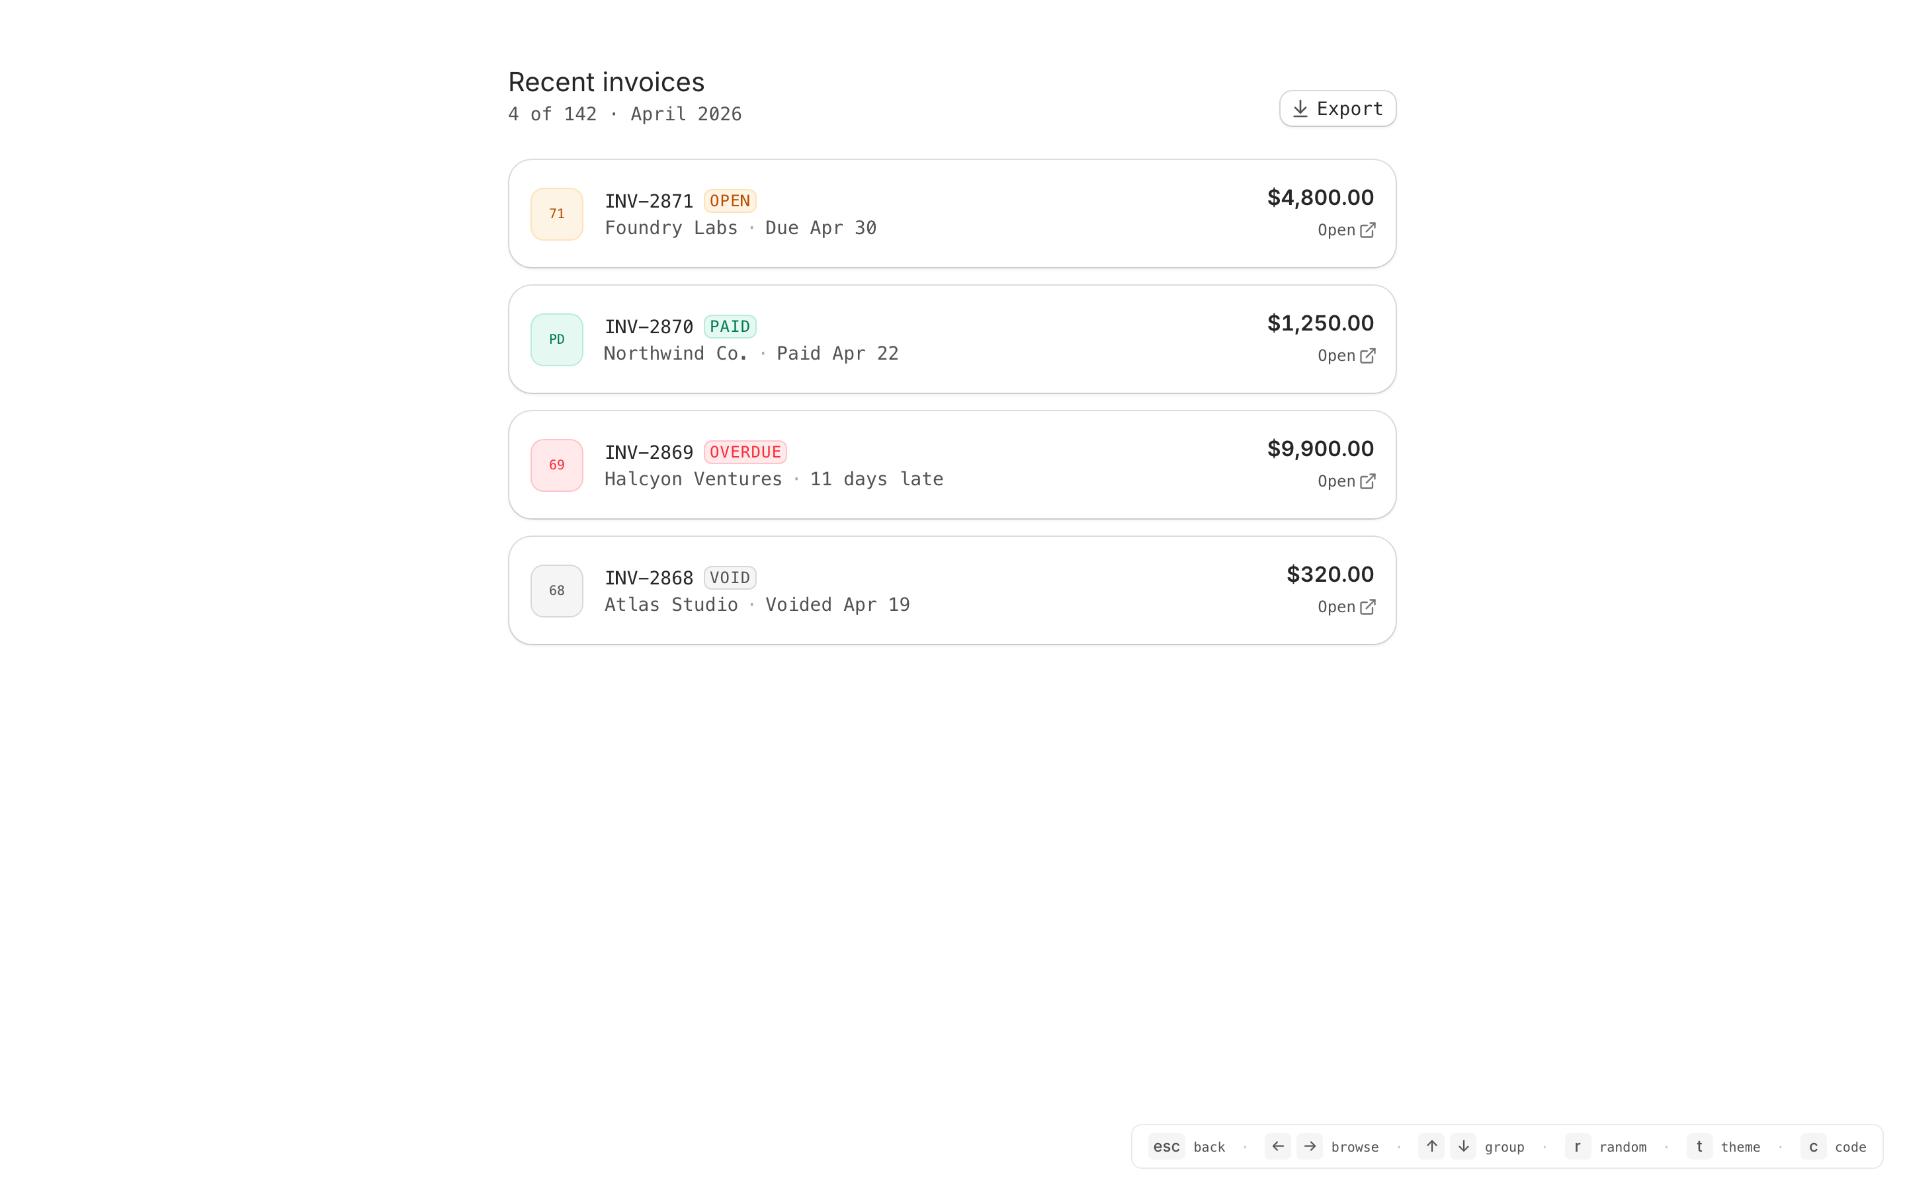Click the up arrow group key
Viewport: 1905px width, 1190px height.
pyautogui.click(x=1431, y=1146)
